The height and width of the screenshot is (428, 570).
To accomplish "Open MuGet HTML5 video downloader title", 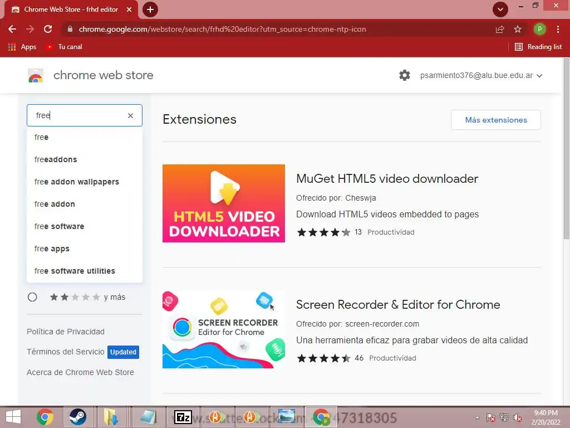I will (387, 179).
